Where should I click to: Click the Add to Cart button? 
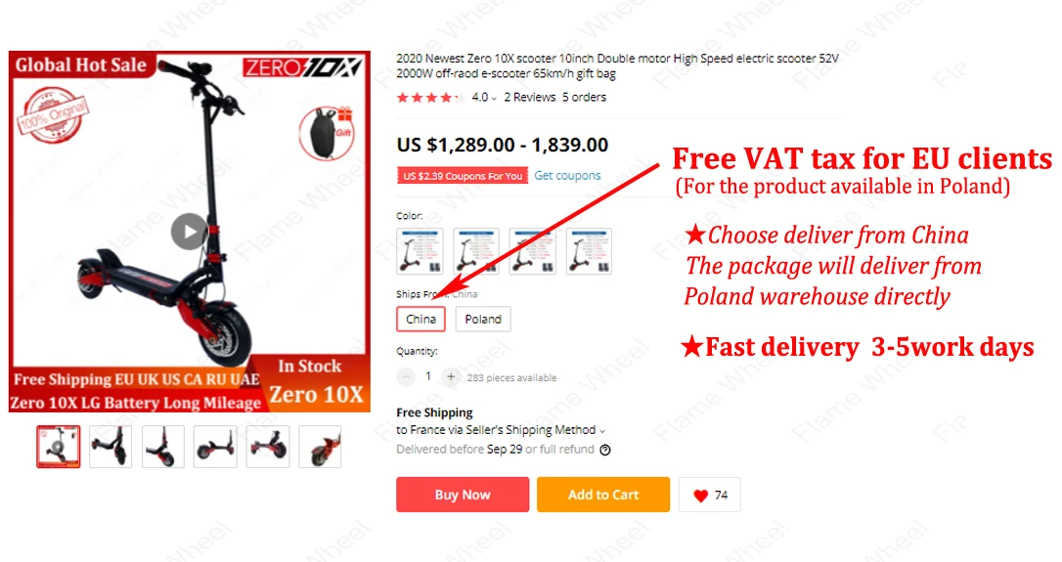603,495
